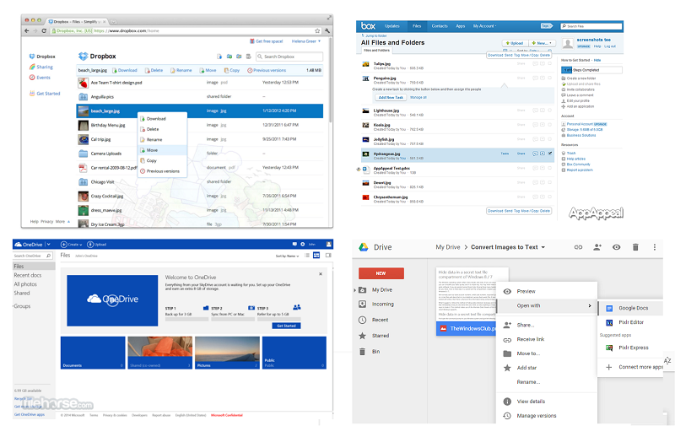Open Convert Images to Text folder dropdown
Screen dimensions: 675x426
coord(543,247)
